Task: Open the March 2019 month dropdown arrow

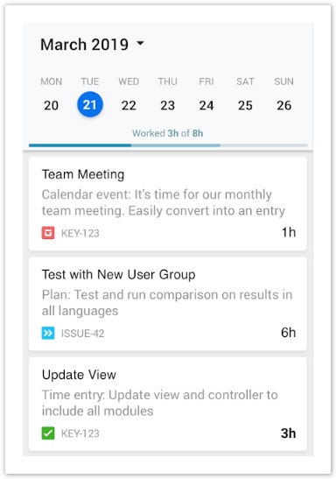Action: pos(140,43)
